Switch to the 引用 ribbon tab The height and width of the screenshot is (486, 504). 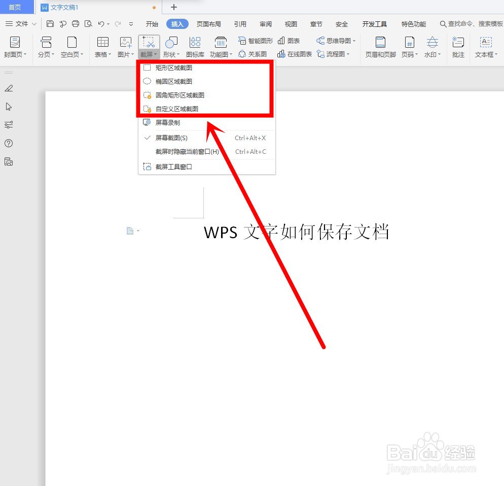point(240,24)
